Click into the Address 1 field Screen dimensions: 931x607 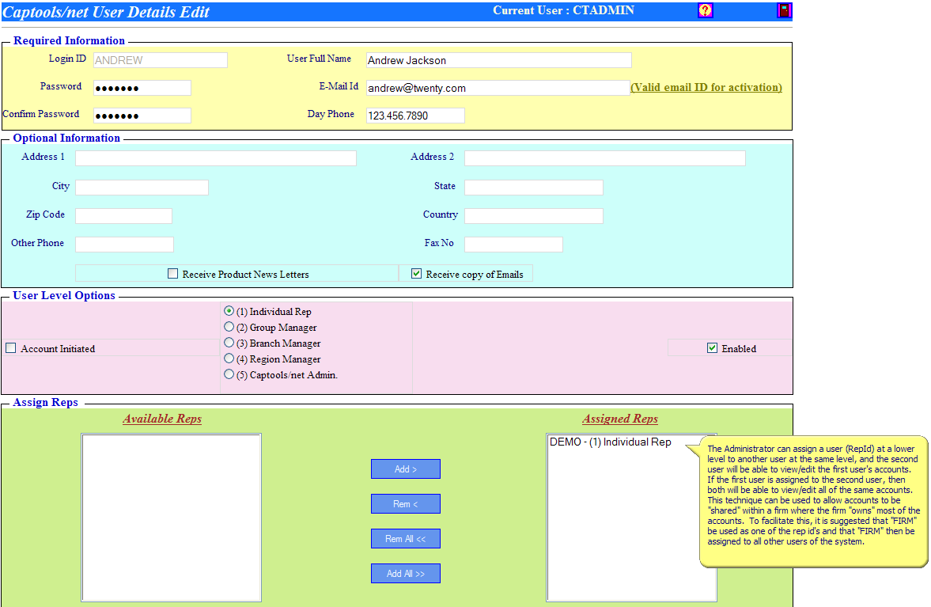click(215, 158)
